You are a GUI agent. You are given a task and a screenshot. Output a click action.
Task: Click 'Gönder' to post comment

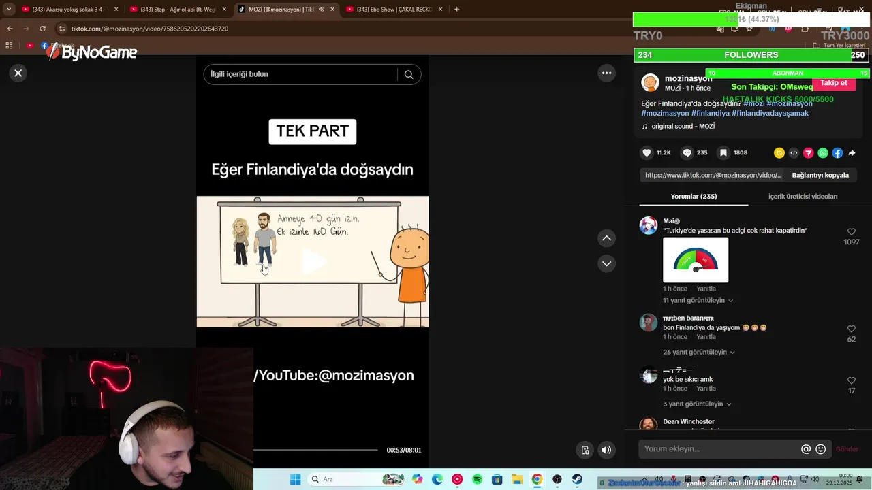tap(847, 449)
